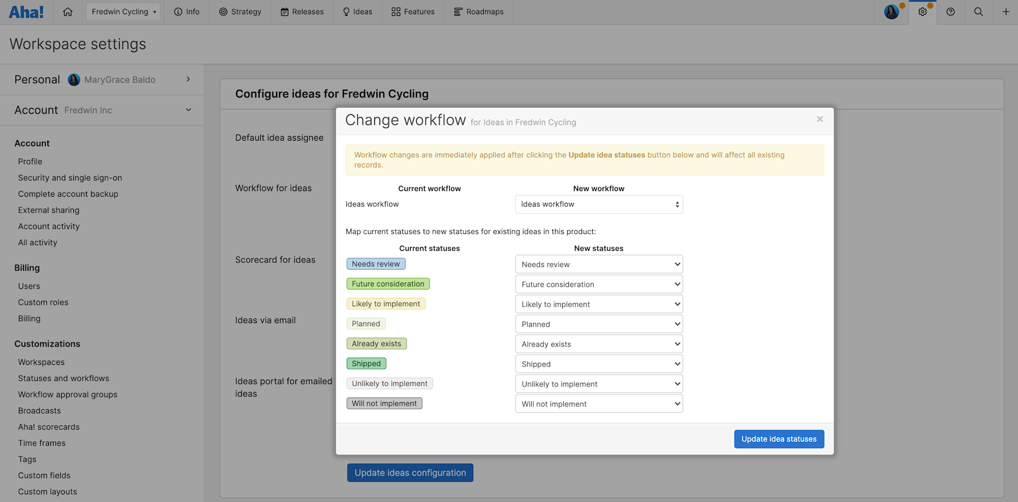Open the Releases section
Image resolution: width=1018 pixels, height=502 pixels.
point(301,12)
